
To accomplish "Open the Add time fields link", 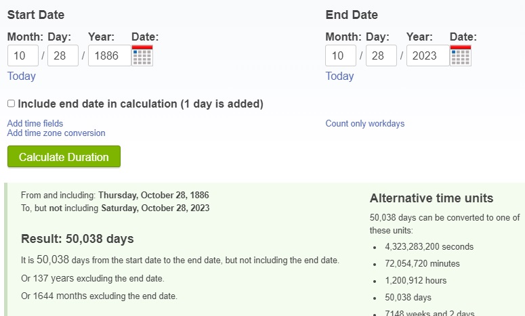I will tap(35, 123).
